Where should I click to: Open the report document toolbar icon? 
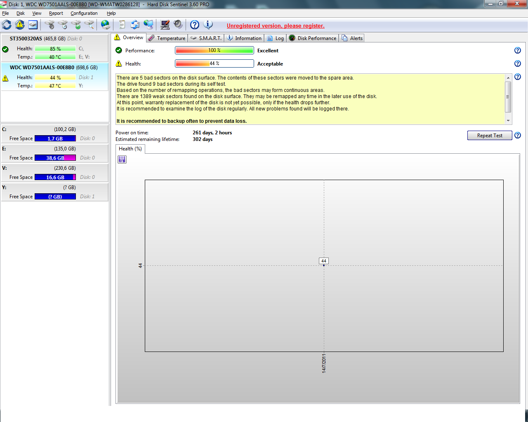pos(122,25)
